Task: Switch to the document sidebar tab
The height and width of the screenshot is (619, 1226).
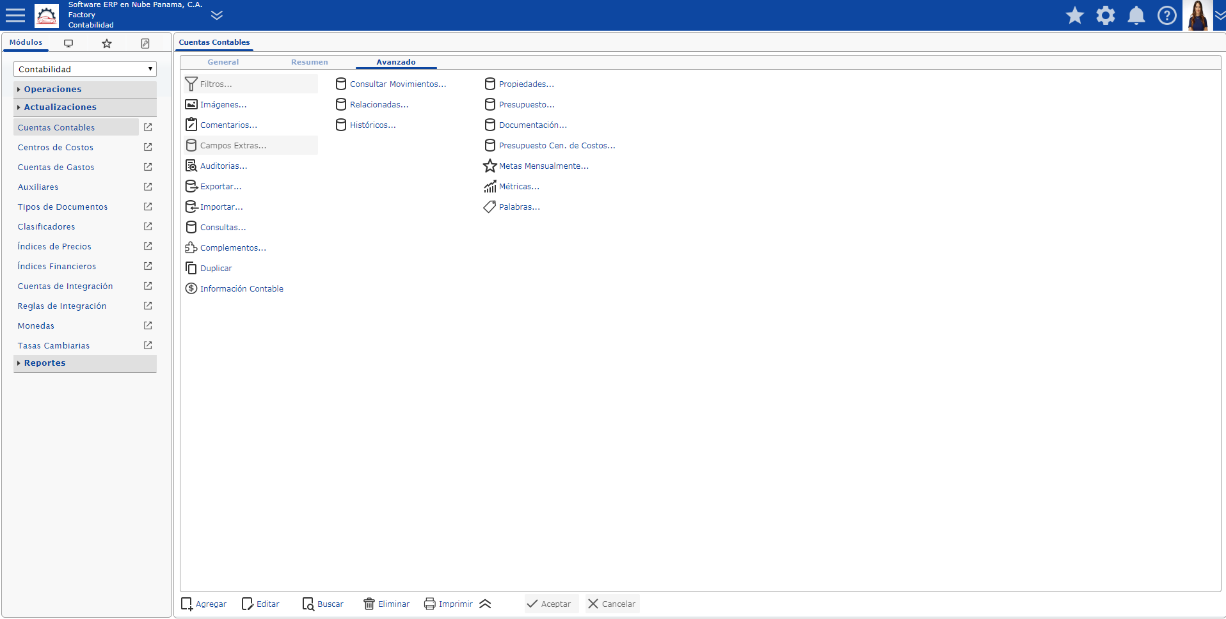Action: point(145,43)
